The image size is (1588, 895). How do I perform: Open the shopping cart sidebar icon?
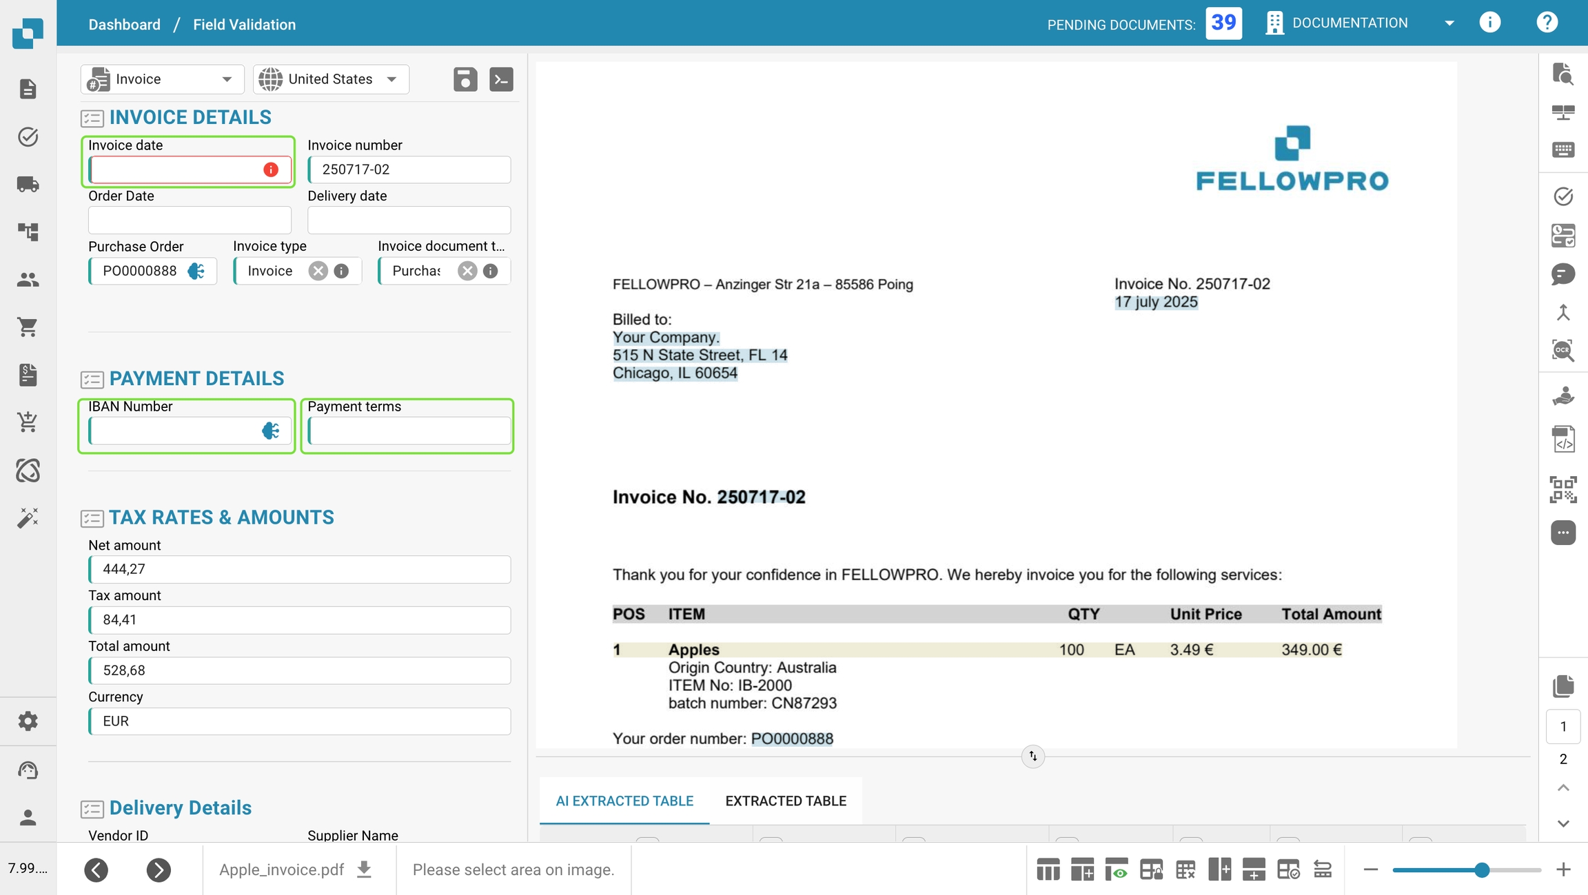click(28, 327)
